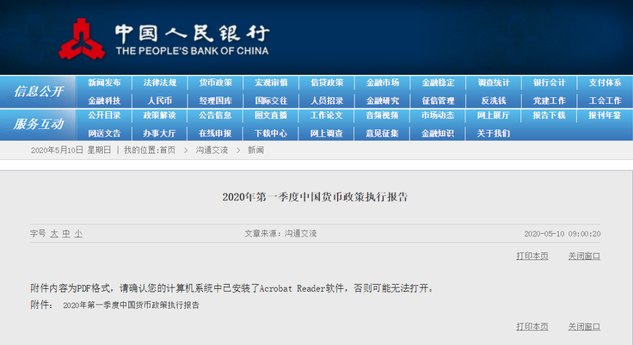This screenshot has height=345, width=633.
Task: Navigate to 金融科技 page
Action: pyautogui.click(x=104, y=101)
